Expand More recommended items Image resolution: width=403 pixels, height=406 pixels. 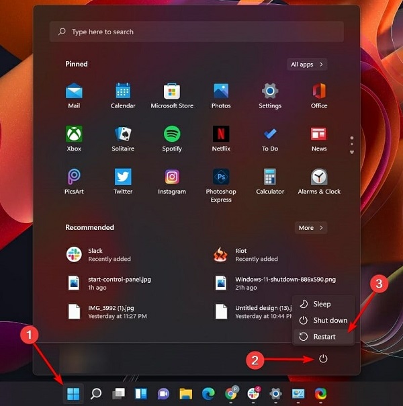click(x=311, y=228)
